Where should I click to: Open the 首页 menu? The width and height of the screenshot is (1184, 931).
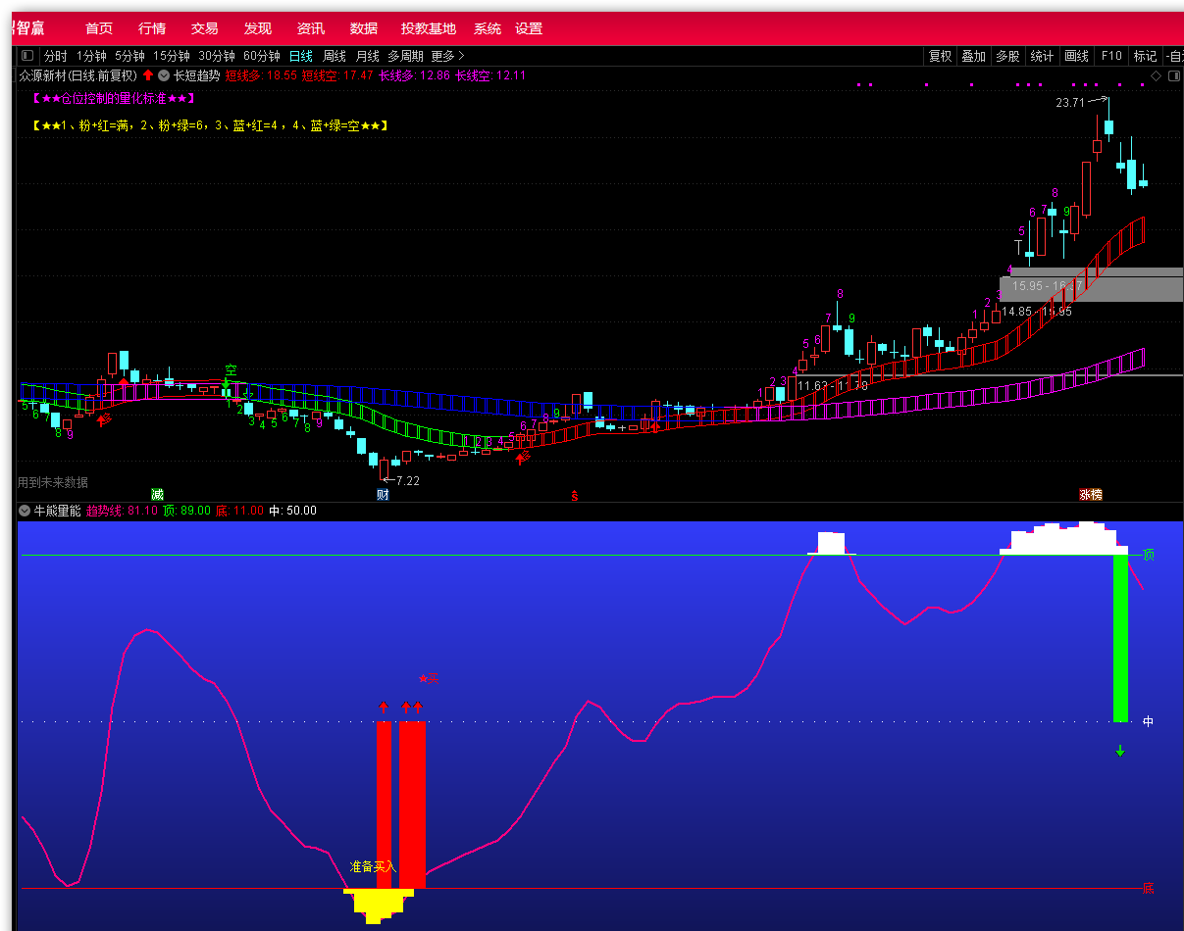click(99, 28)
